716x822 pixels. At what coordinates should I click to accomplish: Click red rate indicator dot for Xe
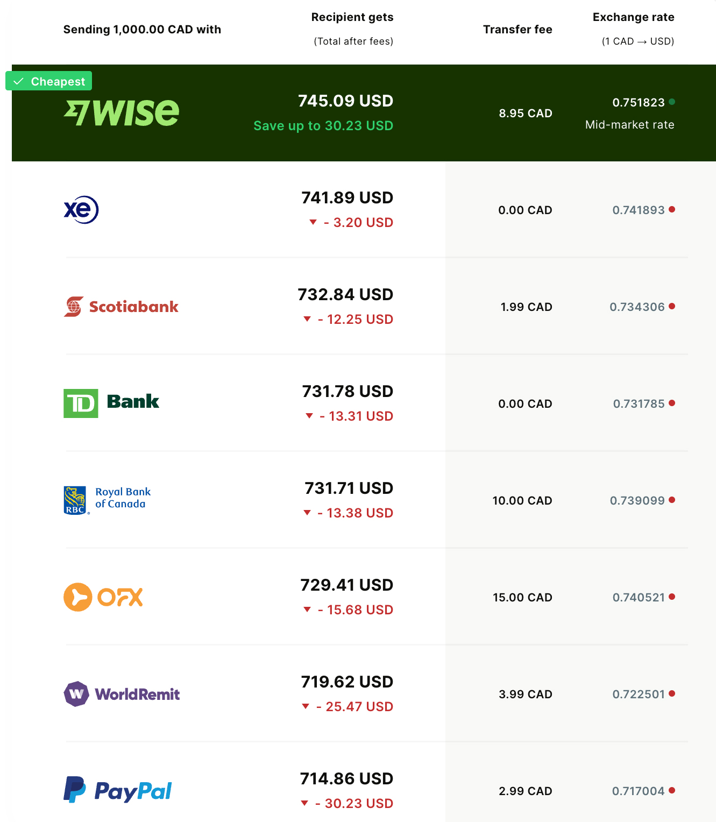(x=672, y=209)
